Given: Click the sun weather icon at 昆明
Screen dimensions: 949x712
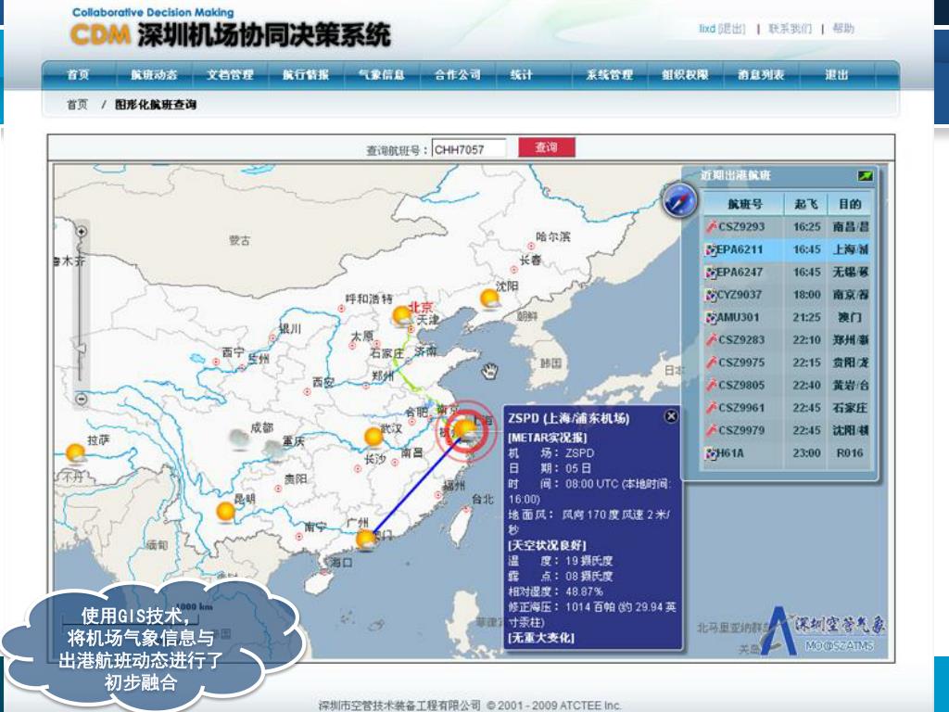Looking at the screenshot, I should [x=226, y=512].
